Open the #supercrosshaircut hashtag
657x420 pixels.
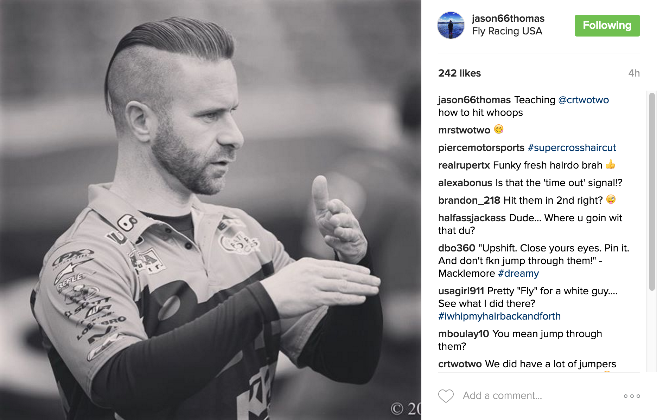coord(572,148)
